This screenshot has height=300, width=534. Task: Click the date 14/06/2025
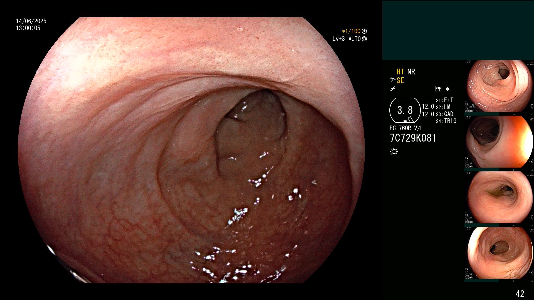[x=31, y=21]
